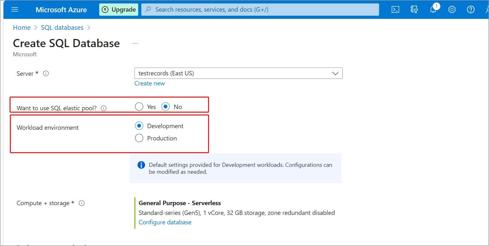The width and height of the screenshot is (489, 246).
Task: Open the Azure portal hamburger menu
Action: pyautogui.click(x=15, y=9)
